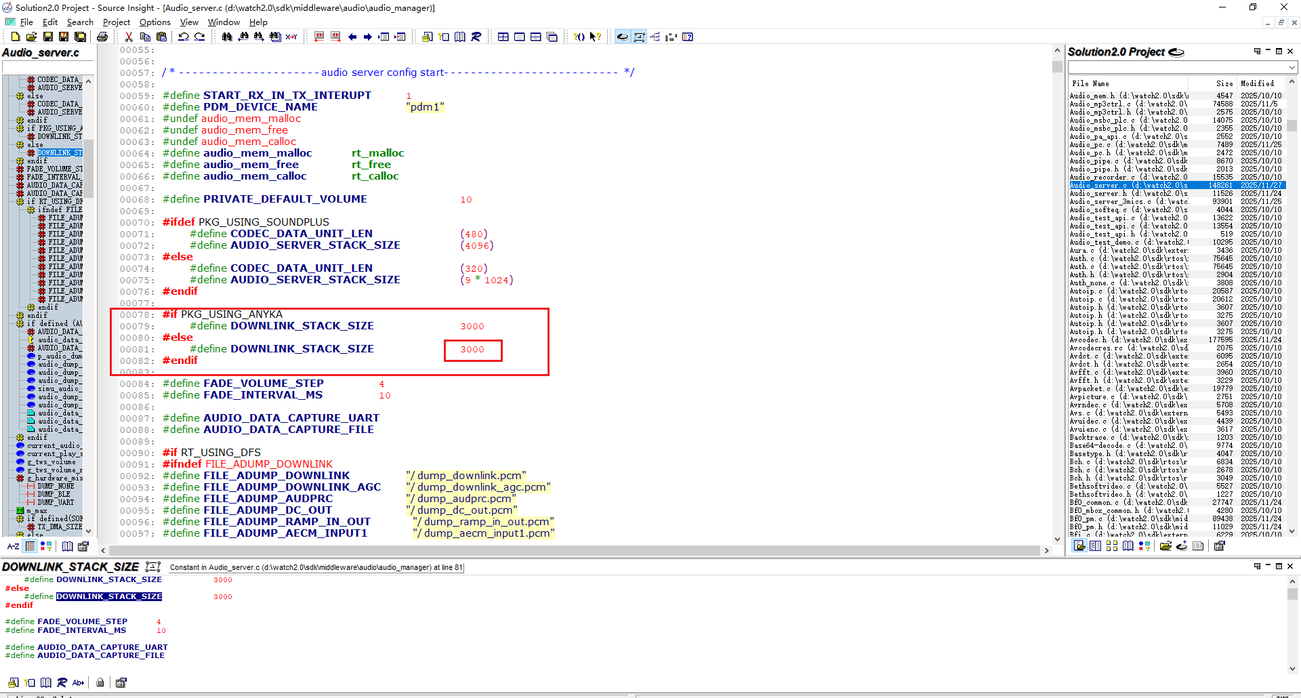Collapse the 'ifndef FILE' tree node
The height and width of the screenshot is (698, 1301).
tap(30, 210)
